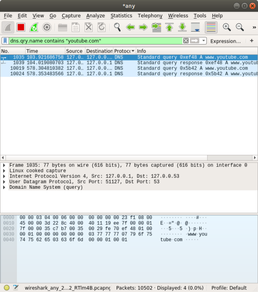Open the Tools menu

(x=200, y=16)
